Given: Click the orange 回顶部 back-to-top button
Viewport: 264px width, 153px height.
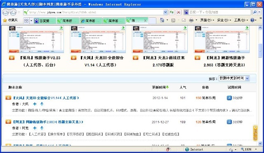Looking at the screenshot, I should pyautogui.click(x=255, y=133).
